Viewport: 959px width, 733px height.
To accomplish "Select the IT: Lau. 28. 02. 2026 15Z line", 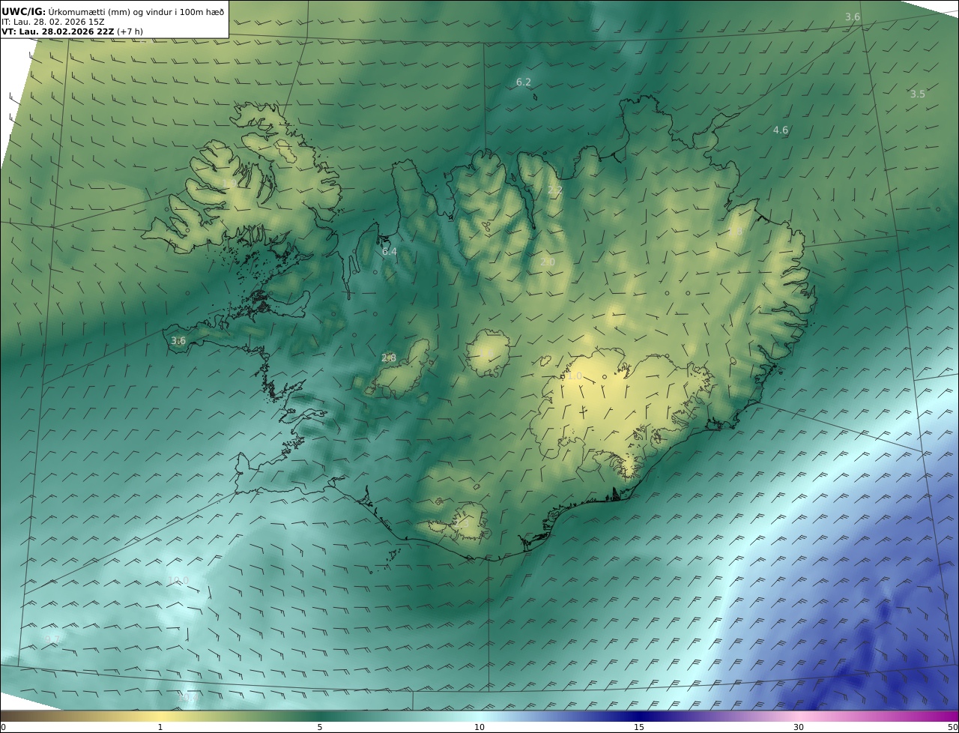I will coord(53,22).
